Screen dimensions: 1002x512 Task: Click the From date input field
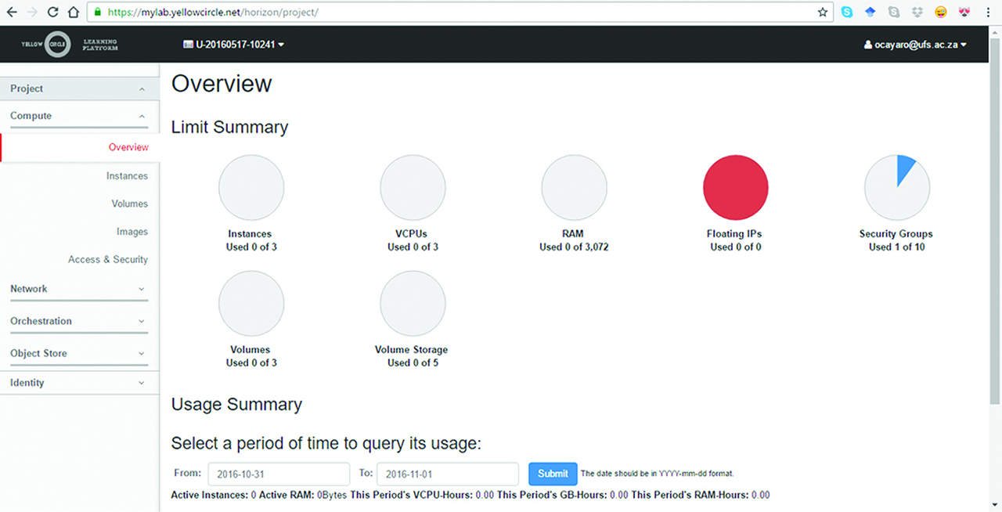[x=278, y=474]
